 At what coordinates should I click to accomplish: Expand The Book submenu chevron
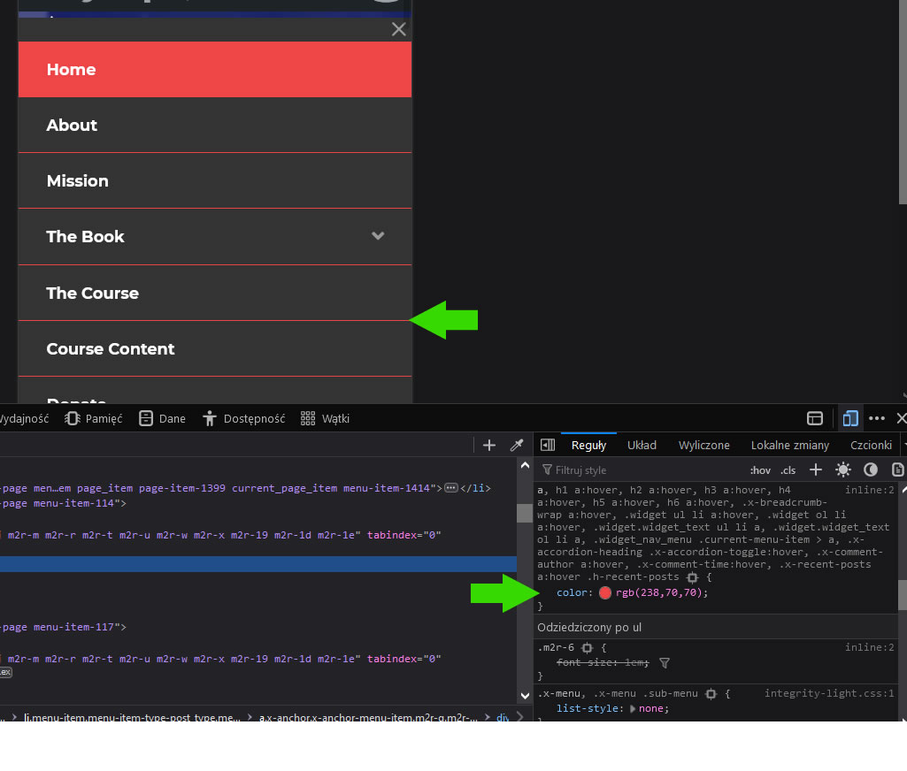tap(378, 236)
